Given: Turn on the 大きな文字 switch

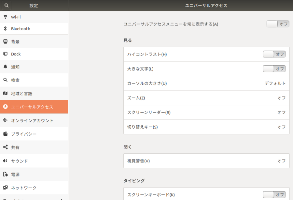Looking at the screenshot, I should (274, 69).
